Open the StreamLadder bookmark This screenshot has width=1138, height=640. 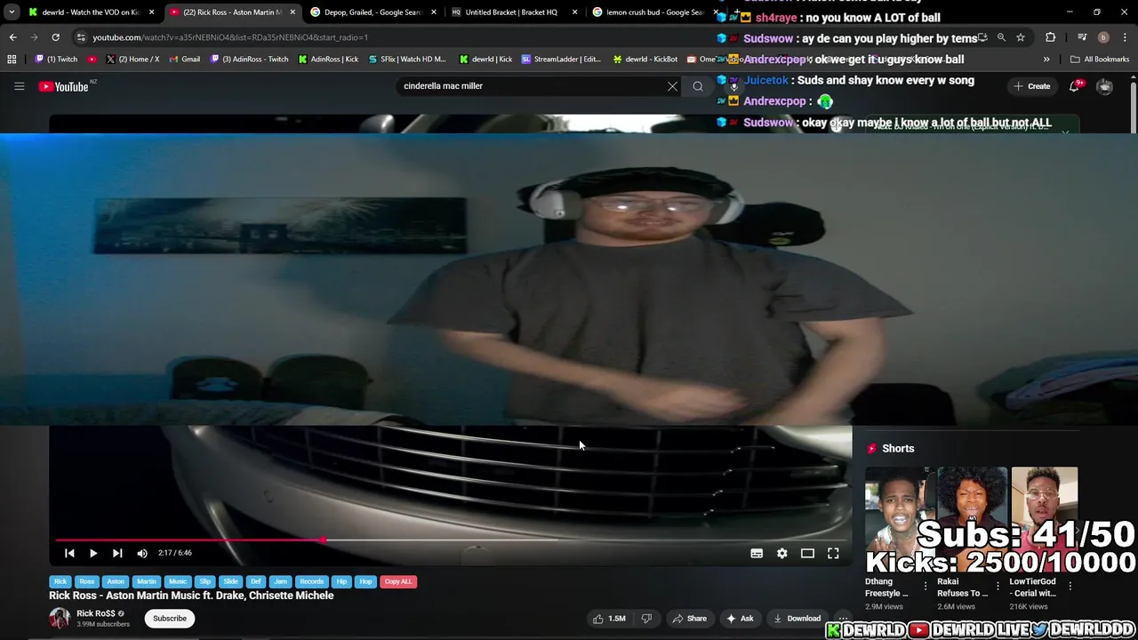click(561, 60)
